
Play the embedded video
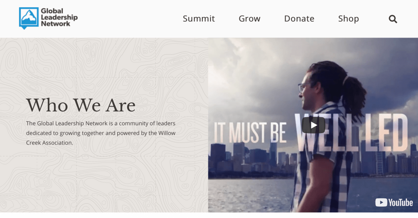[313, 125]
